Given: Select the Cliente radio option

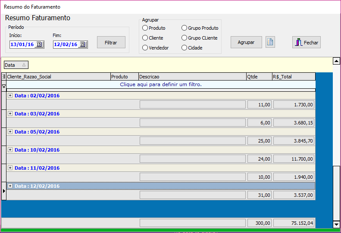Looking at the screenshot, I should pos(145,38).
